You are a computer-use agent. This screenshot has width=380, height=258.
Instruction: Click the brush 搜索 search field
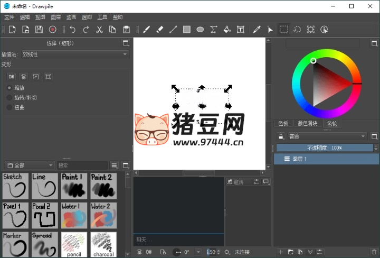(82, 165)
